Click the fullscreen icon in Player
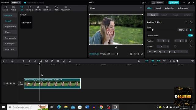This screenshot has height=110, width=196. [142, 54]
